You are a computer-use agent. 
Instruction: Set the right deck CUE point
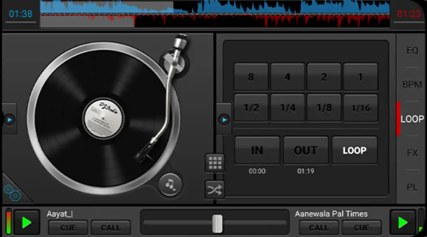coord(361,228)
